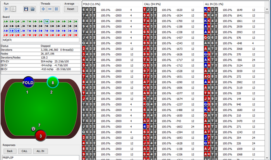The width and height of the screenshot is (271, 160).
Task: Toggle the 4 of hearts board card
Action: [63, 35]
